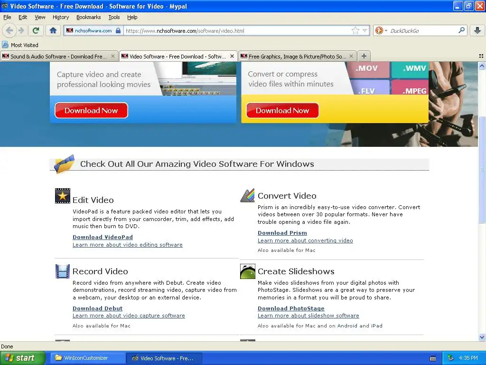Open the Download Debut link
The image size is (486, 365).
98,308
